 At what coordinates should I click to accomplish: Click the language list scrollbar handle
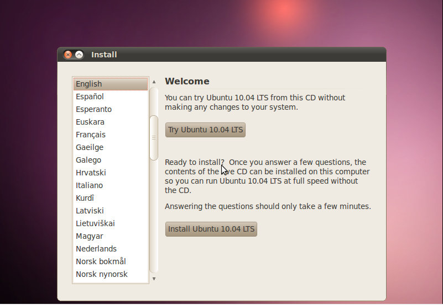pos(154,138)
